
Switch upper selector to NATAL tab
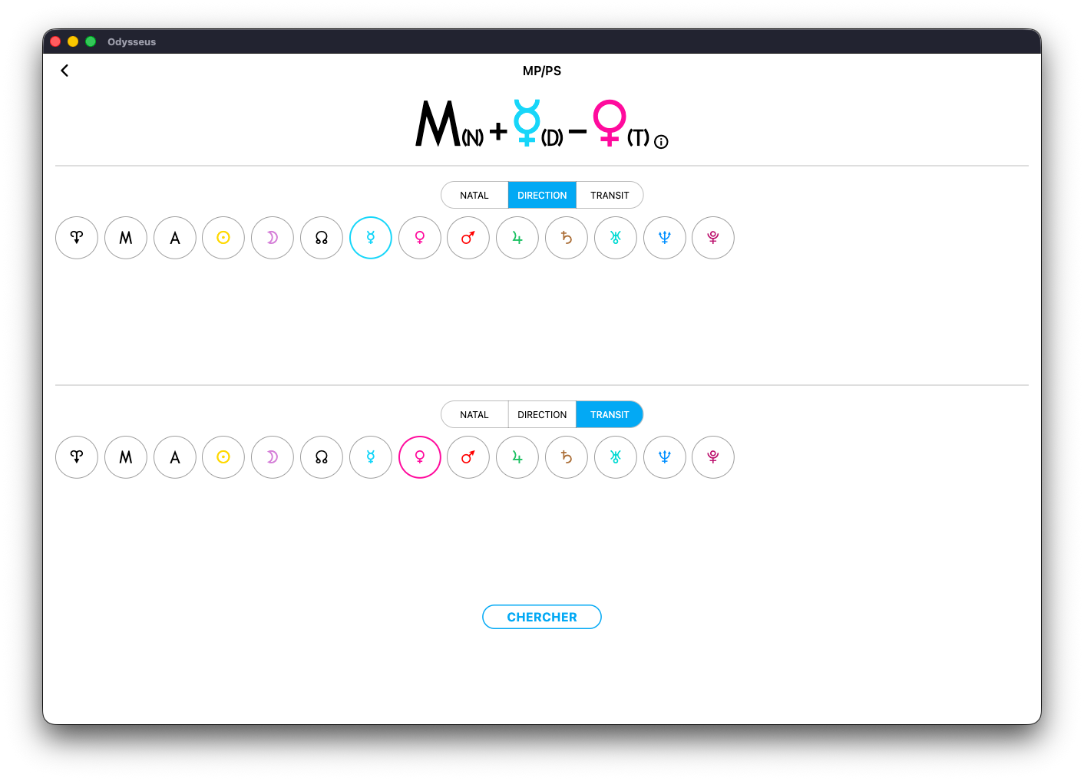474,196
